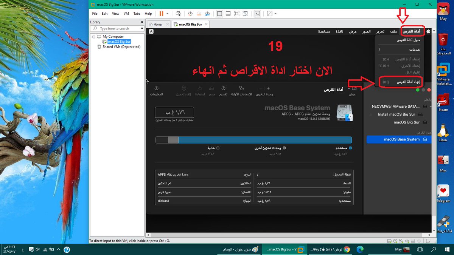Screen dimensions: 454x255
Task: Pause the virtual machine using the orange button
Action: tap(162, 14)
